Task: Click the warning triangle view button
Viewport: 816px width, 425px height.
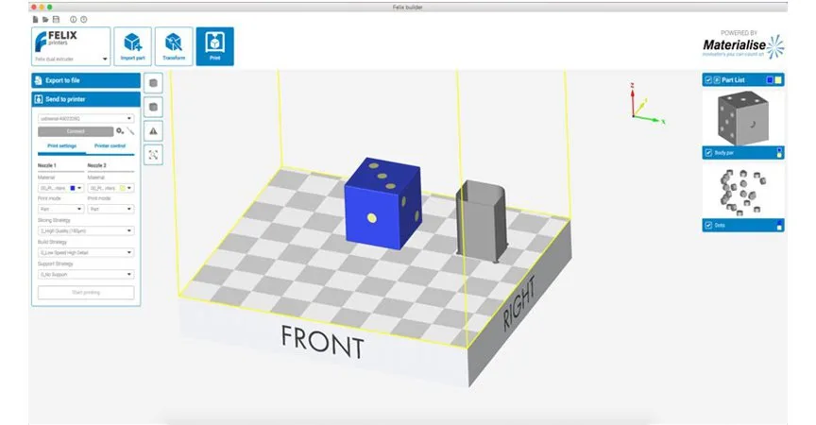Action: [x=153, y=131]
